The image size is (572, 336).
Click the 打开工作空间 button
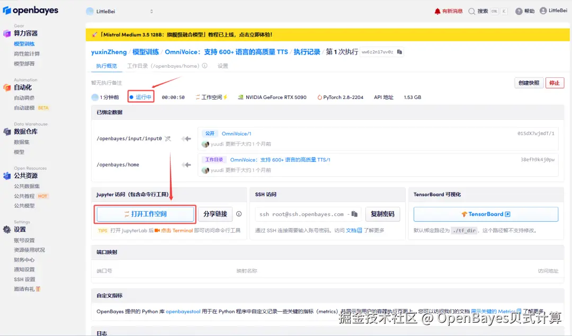(x=145, y=214)
